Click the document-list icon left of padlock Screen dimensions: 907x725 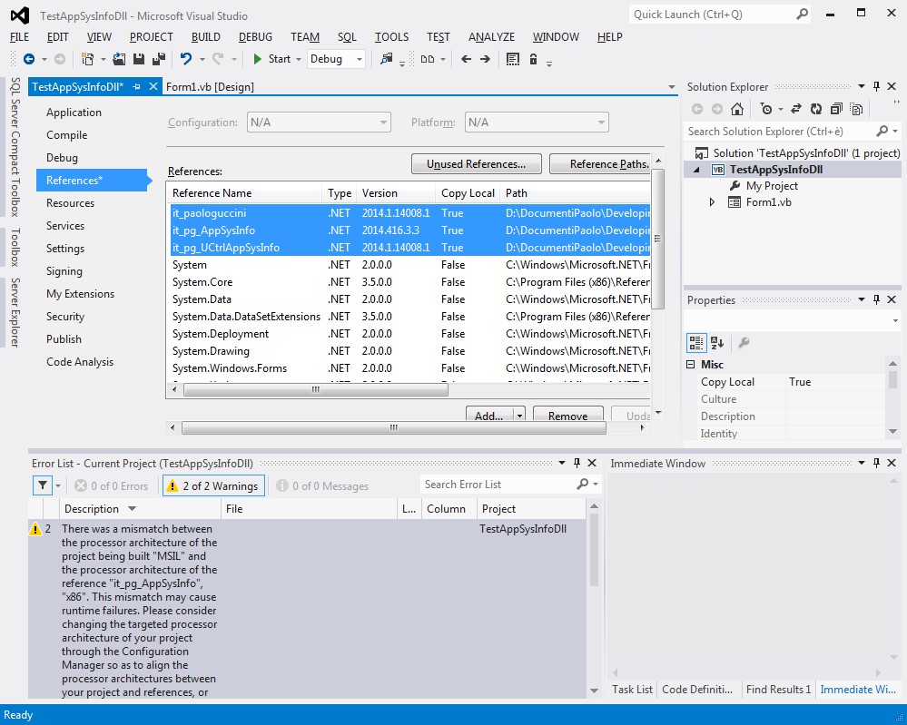[512, 59]
